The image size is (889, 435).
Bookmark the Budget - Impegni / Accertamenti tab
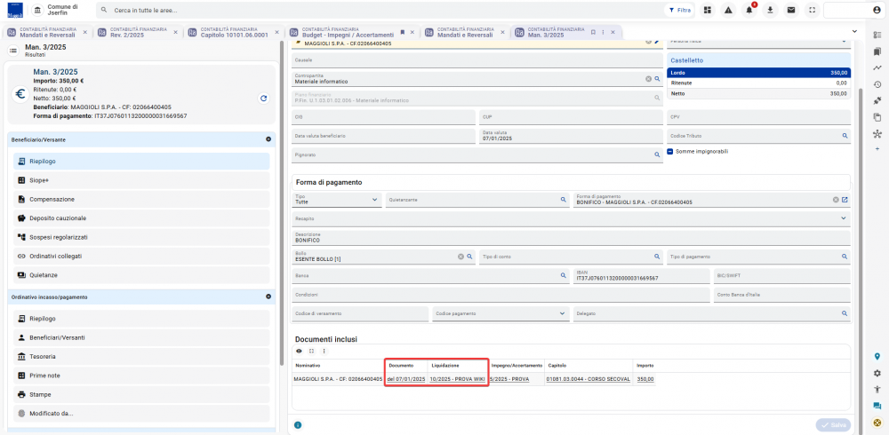pyautogui.click(x=403, y=32)
